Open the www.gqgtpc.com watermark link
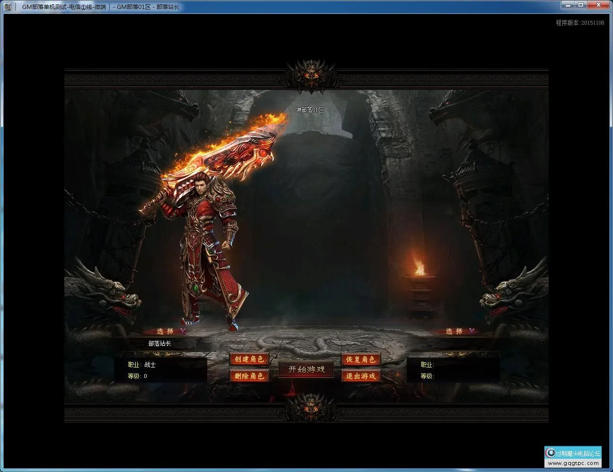The width and height of the screenshot is (613, 472). 573,463
